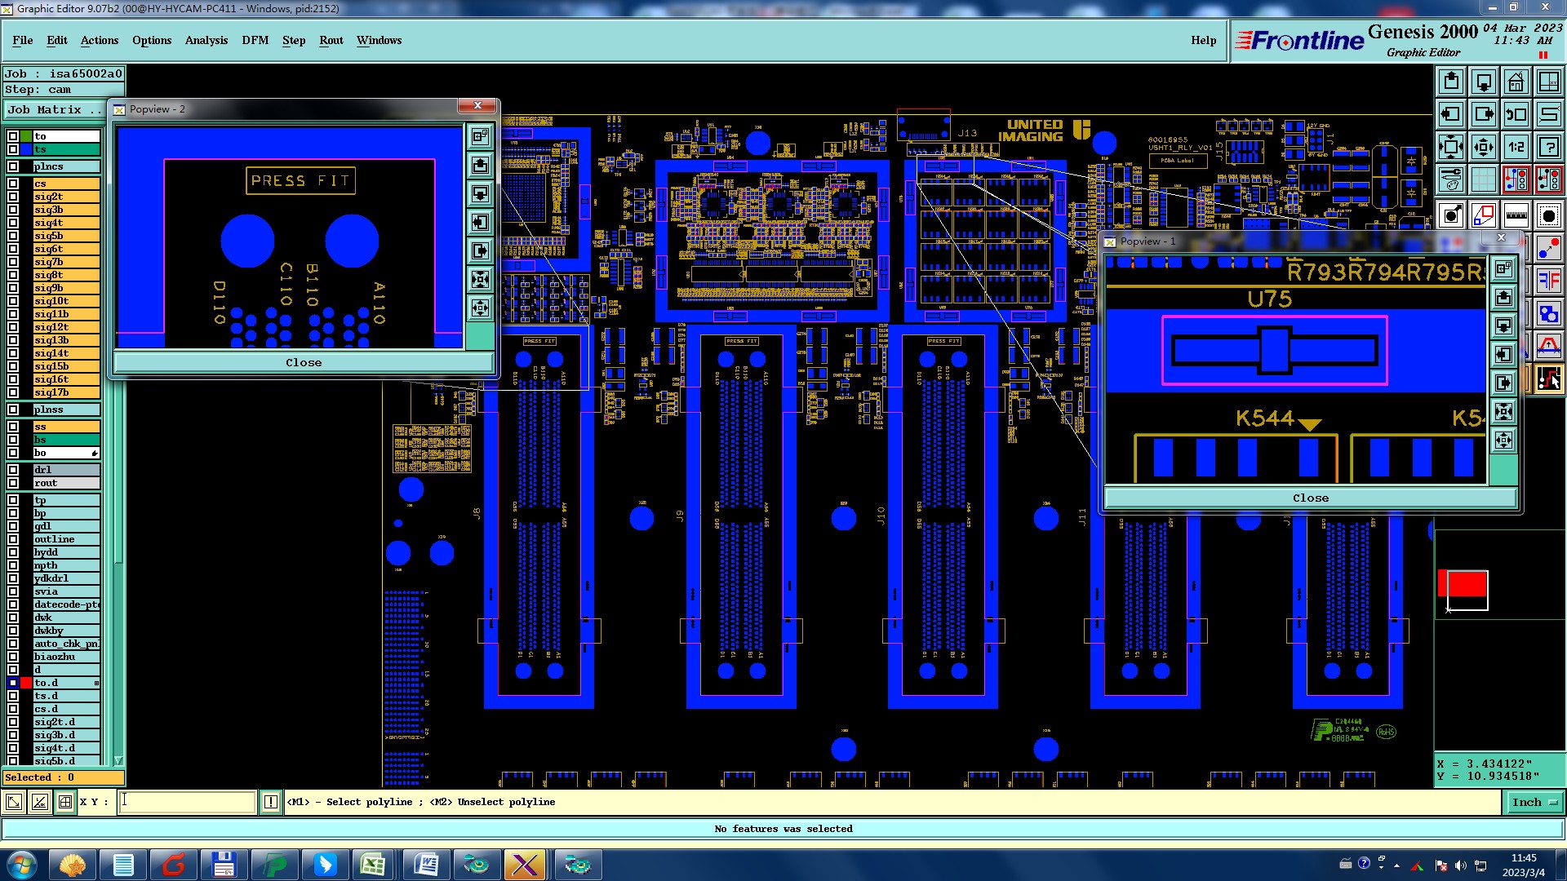Open the DFM menu
This screenshot has width=1567, height=881.
[255, 40]
